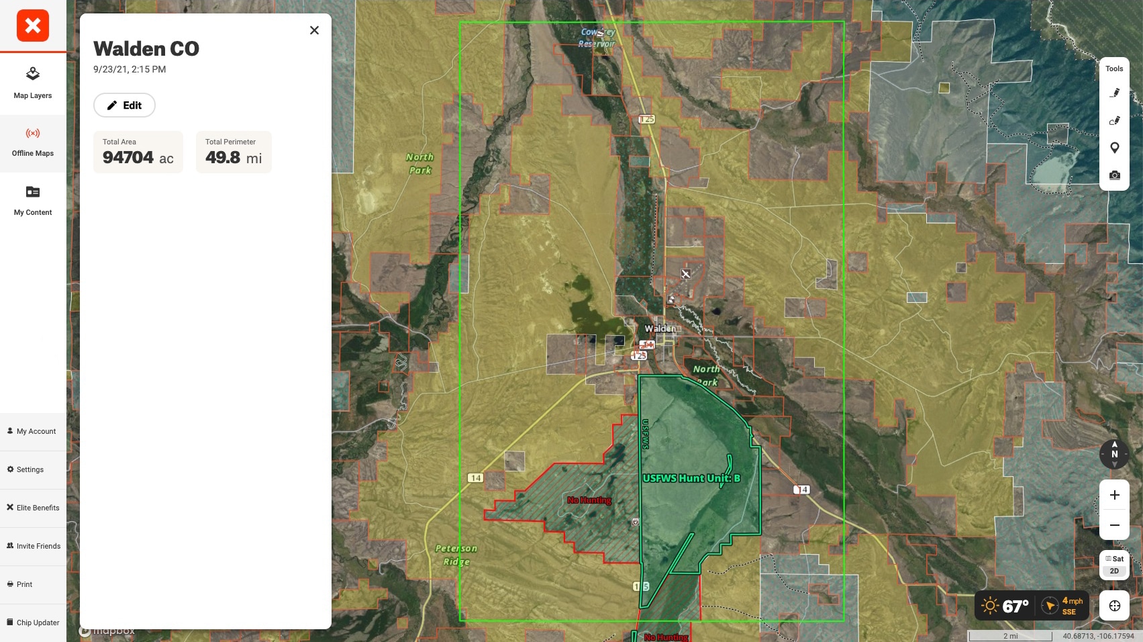Toggle the 2D map view mode
The height and width of the screenshot is (642, 1143).
(x=1114, y=571)
